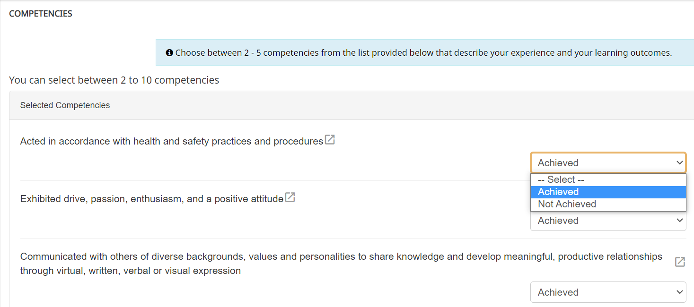Click chevron arrow on health and safety dropdown

(x=680, y=163)
